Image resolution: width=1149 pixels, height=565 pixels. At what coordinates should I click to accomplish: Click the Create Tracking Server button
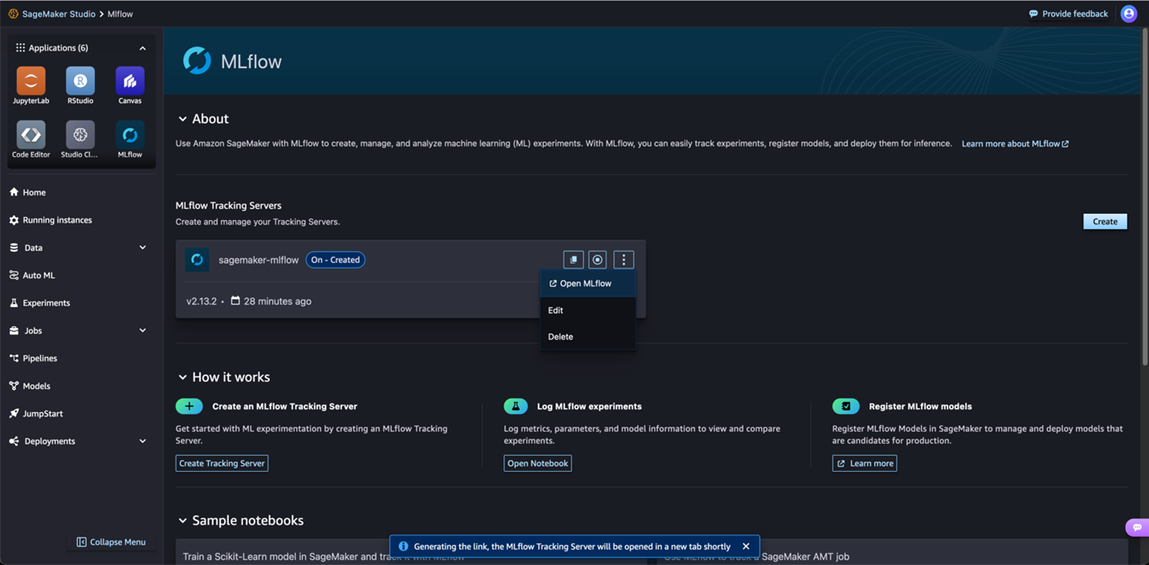pyautogui.click(x=222, y=463)
